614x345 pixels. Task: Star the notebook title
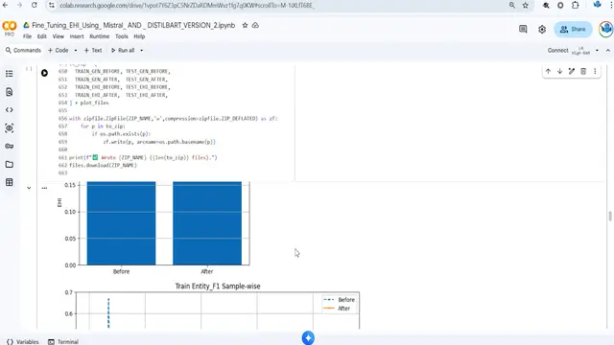(x=245, y=26)
